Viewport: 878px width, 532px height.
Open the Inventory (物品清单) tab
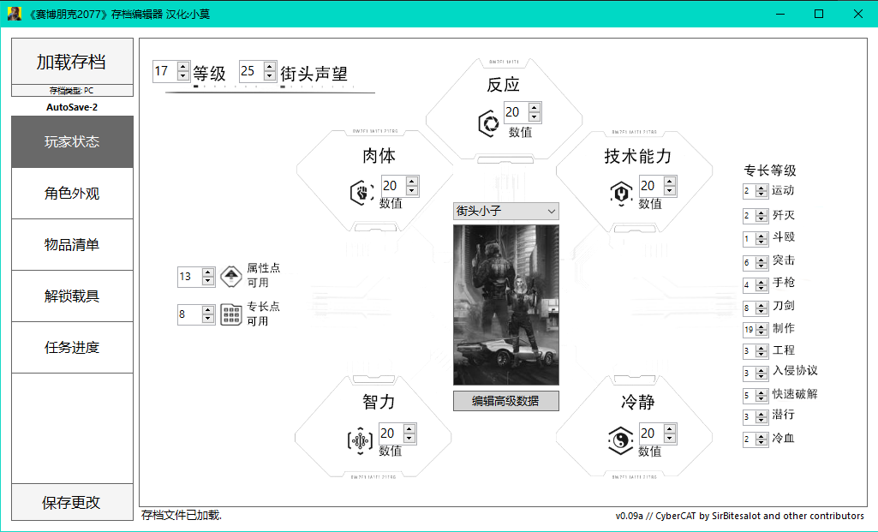coord(72,245)
